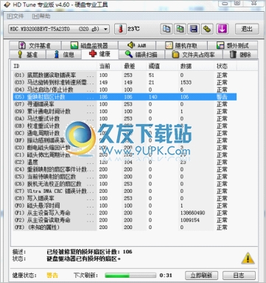Click the 数据 column header
Image resolution: width=266 pixels, height=283 pixels.
(x=196, y=66)
